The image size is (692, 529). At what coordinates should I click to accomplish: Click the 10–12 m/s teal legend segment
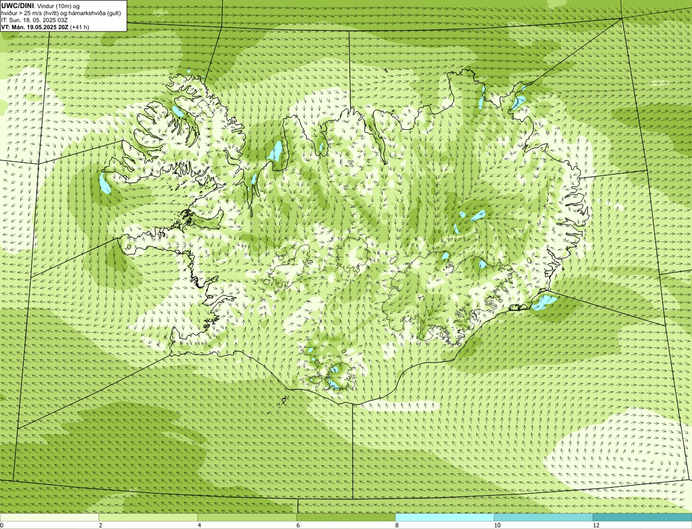543,518
